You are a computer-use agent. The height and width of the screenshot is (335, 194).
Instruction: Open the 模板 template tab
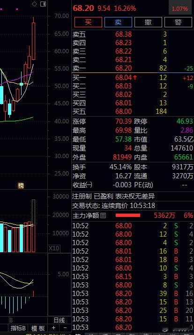[x=38, y=328]
